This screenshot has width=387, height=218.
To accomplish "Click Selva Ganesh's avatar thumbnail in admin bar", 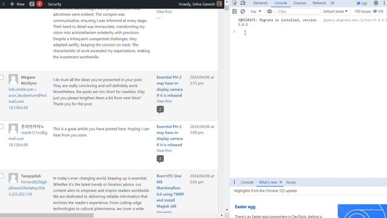I will 219,4.
